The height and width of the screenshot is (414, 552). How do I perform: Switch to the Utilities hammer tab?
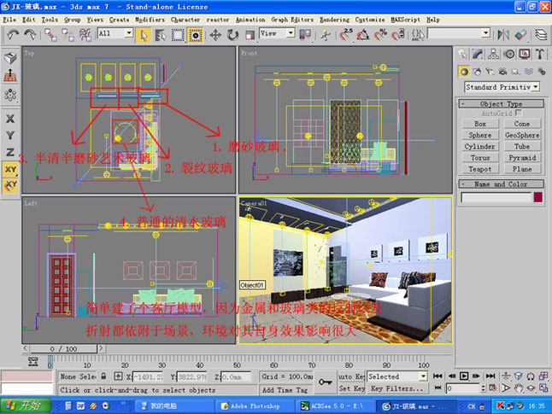click(x=540, y=54)
